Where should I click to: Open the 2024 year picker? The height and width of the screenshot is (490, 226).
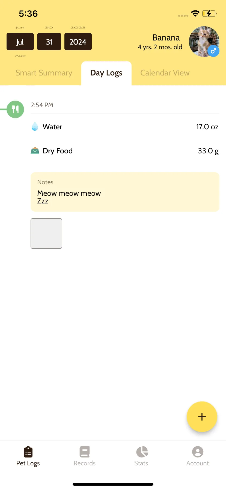(78, 42)
